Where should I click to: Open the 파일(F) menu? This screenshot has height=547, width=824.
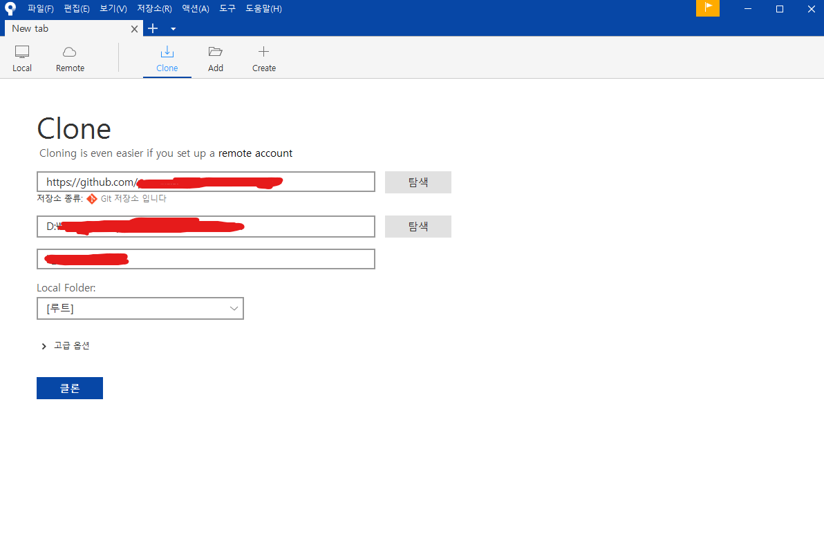pos(41,8)
